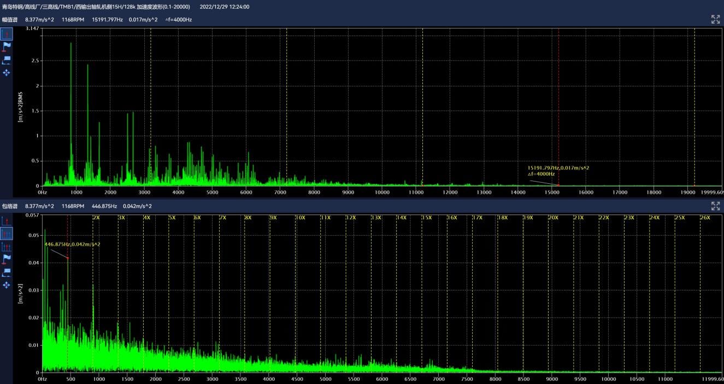Toggle harmonic cursor tool in 包络谱 toolbar
Screen dimensions: 724x384
(7, 234)
